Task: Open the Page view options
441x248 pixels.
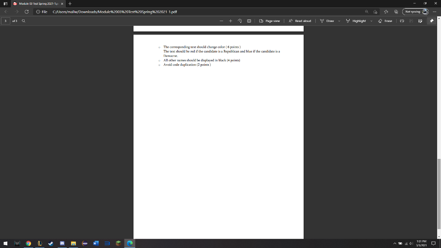Action: click(x=269, y=21)
